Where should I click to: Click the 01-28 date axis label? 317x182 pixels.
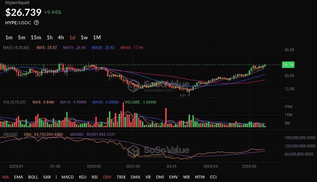[x=55, y=166]
